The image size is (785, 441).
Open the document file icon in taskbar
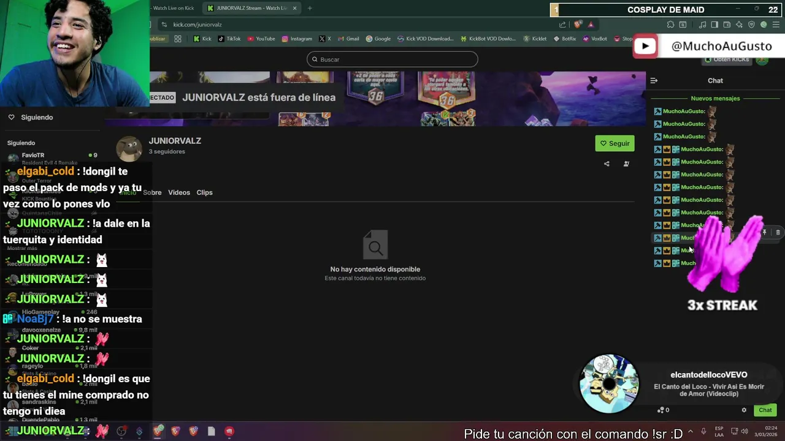pyautogui.click(x=211, y=431)
